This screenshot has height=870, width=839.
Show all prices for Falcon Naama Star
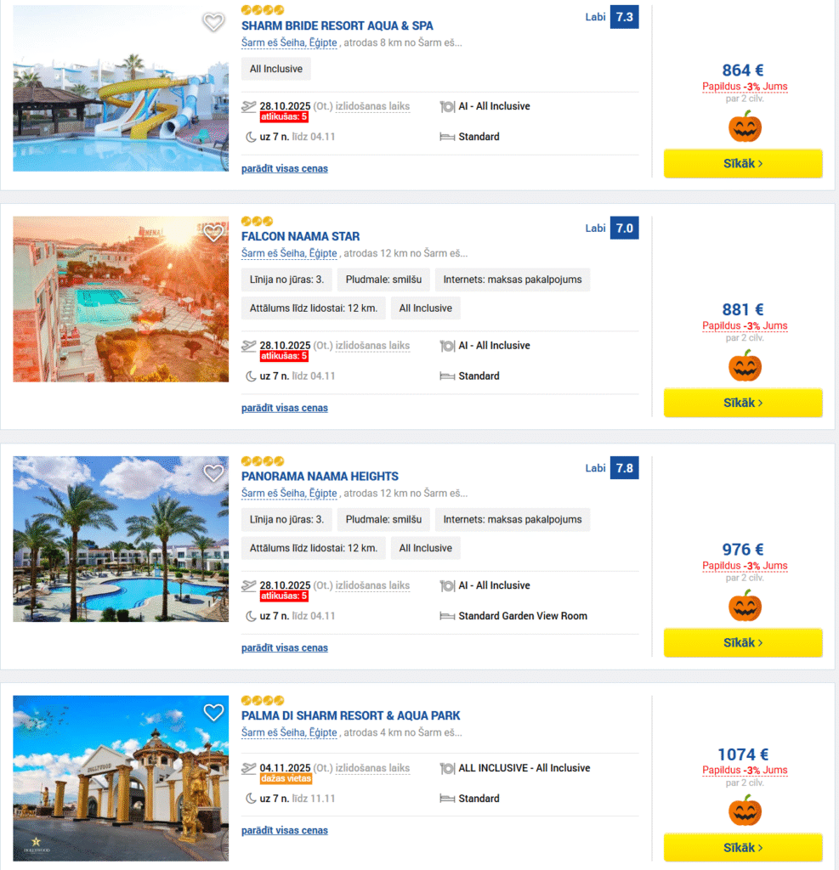pyautogui.click(x=284, y=408)
